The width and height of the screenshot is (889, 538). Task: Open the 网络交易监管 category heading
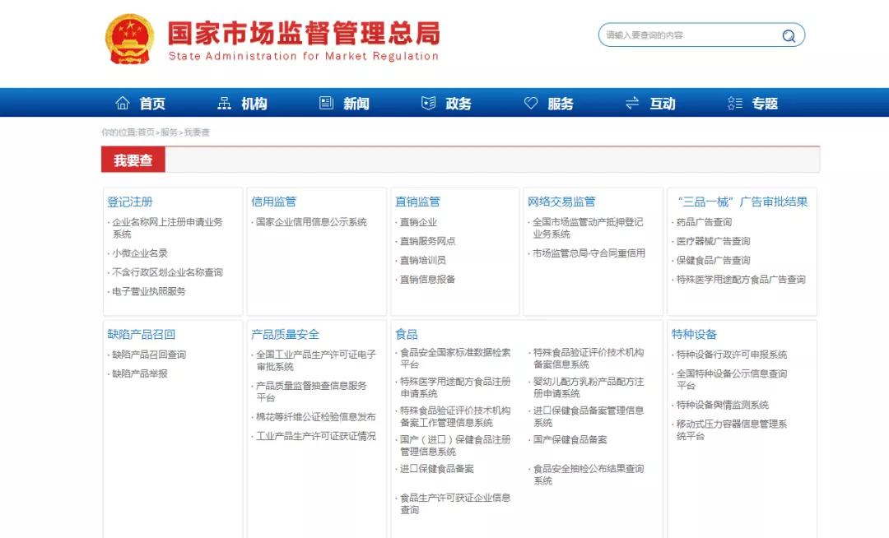click(x=561, y=202)
